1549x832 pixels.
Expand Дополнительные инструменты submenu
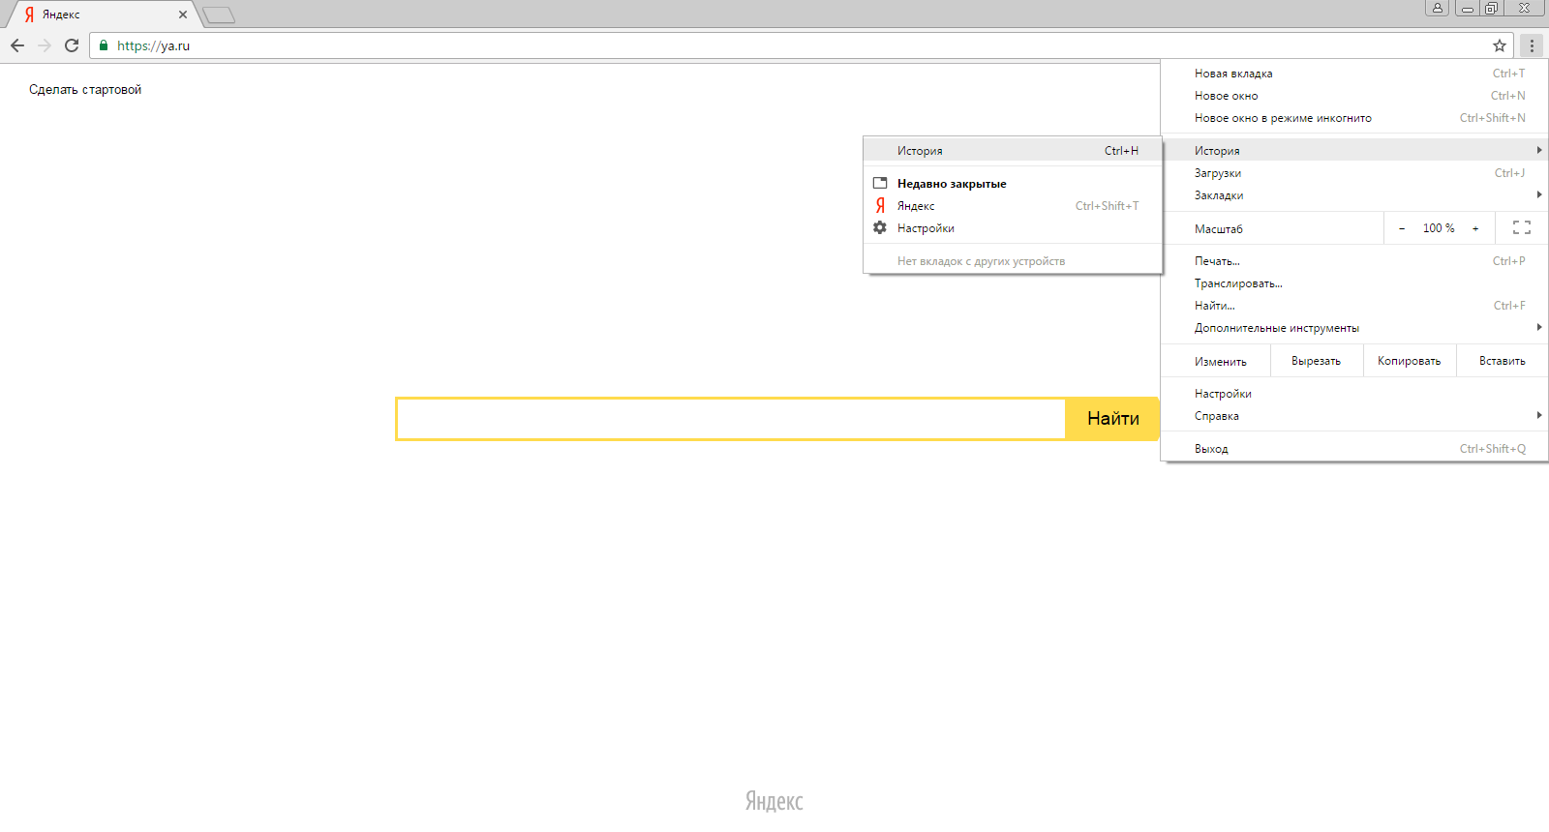(x=1354, y=328)
